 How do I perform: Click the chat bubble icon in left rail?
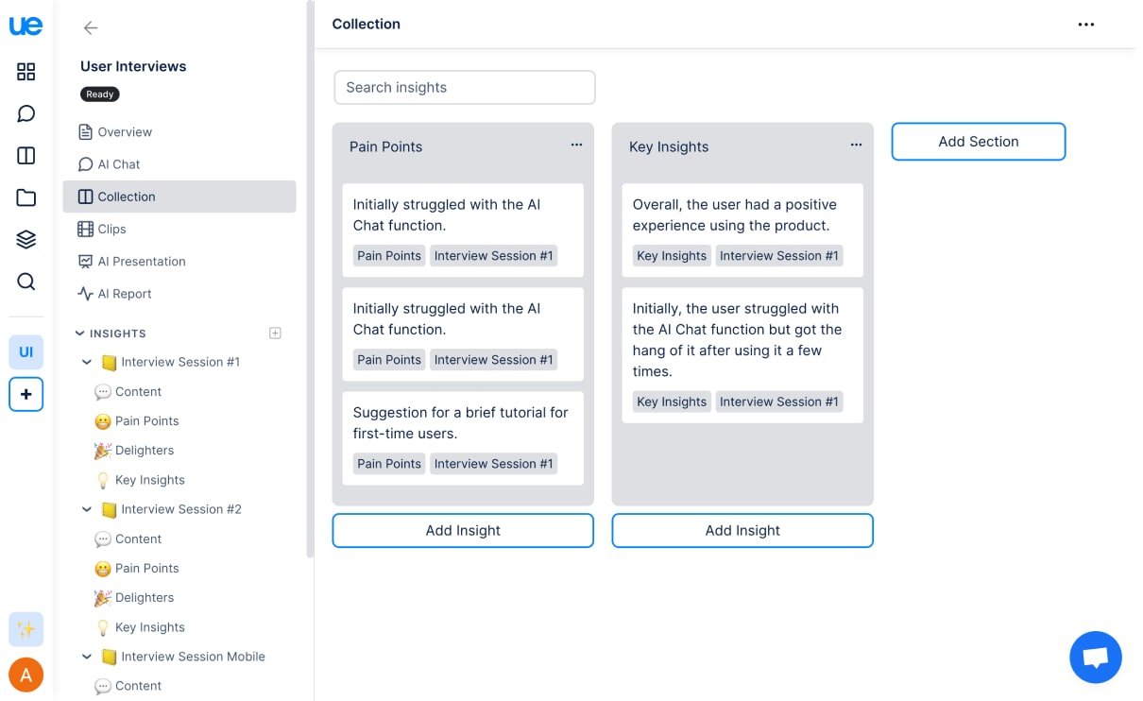[26, 114]
